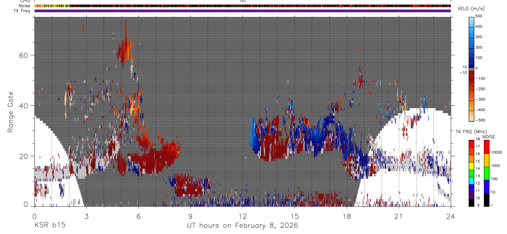Viewport: 507px width, 234px height.
Task: Select the red top swatch of the TX FRQ legend
Action: click(x=471, y=144)
